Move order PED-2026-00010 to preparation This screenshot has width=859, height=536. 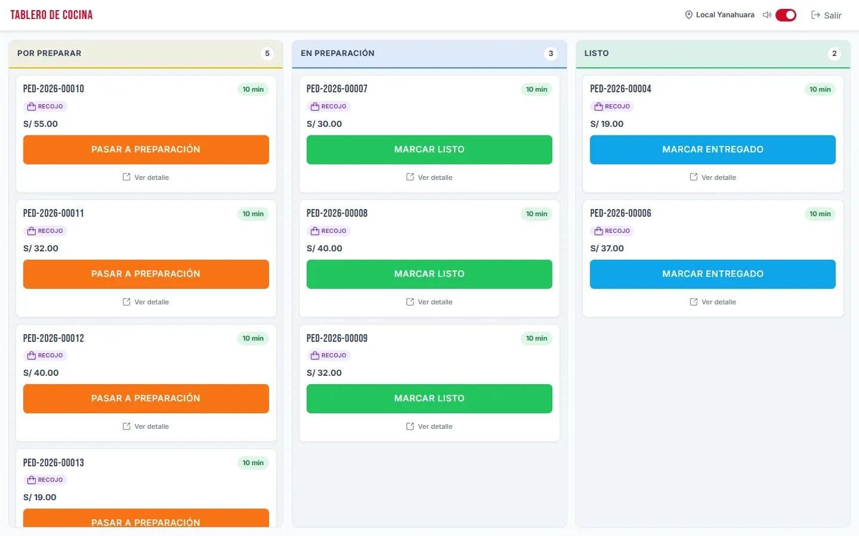pos(146,149)
